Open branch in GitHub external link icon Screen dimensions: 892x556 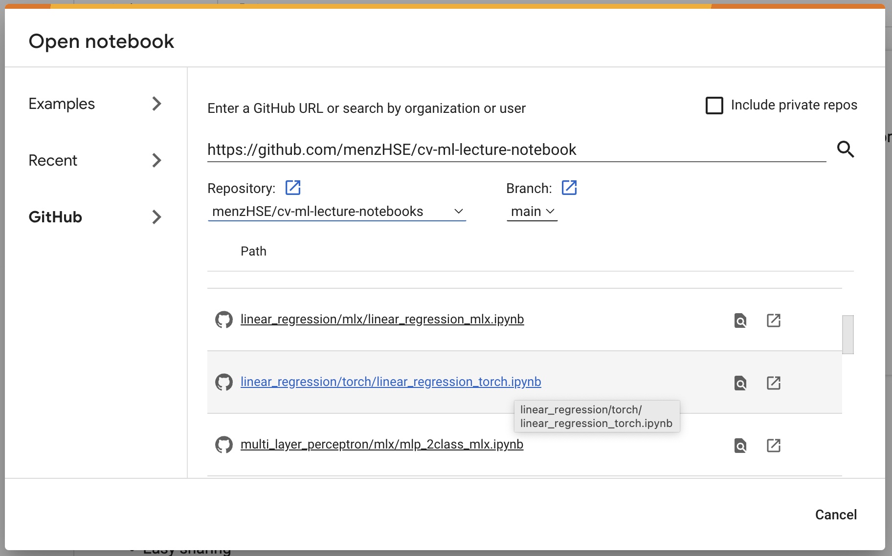tap(569, 188)
